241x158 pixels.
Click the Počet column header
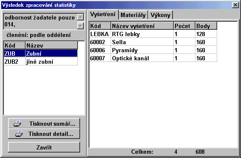(x=184, y=26)
